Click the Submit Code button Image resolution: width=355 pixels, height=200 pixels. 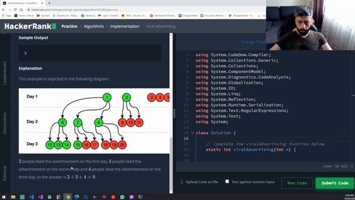click(x=335, y=183)
